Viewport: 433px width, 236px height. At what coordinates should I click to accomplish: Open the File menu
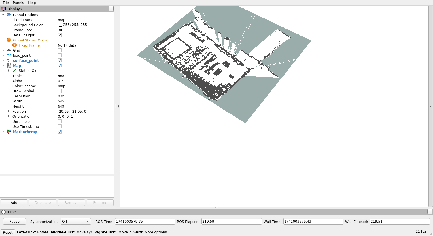(6, 3)
